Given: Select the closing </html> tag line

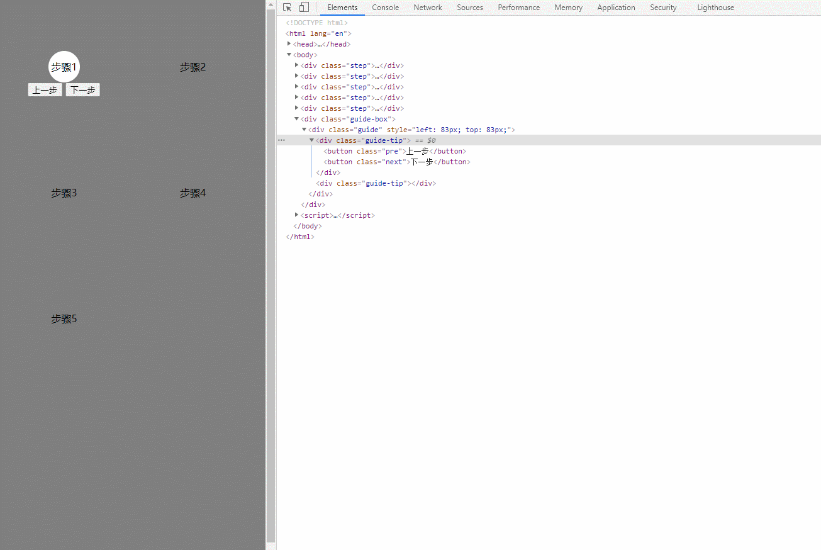Looking at the screenshot, I should 300,237.
